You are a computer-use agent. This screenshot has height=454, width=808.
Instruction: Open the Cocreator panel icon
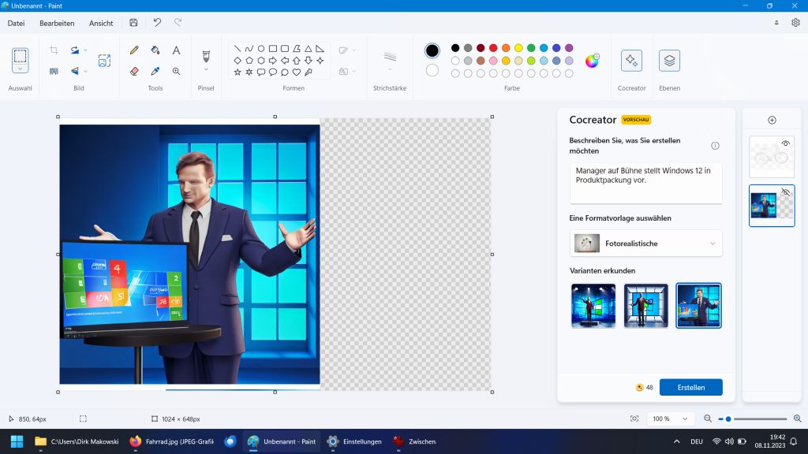click(x=631, y=61)
